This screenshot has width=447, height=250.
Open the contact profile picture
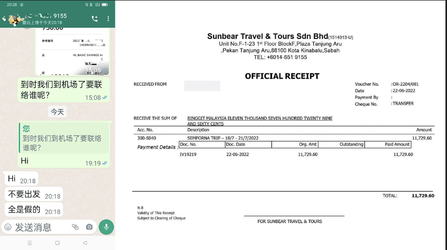[16, 19]
